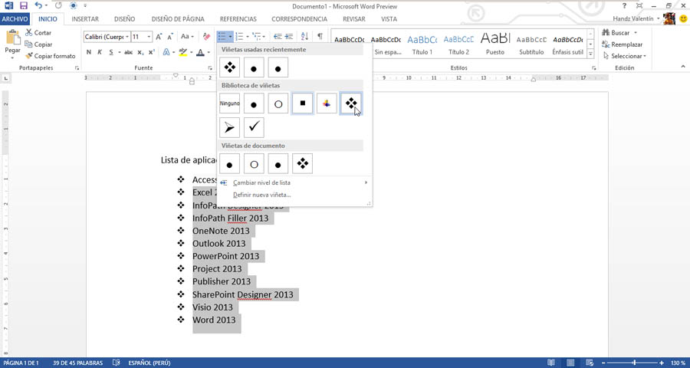Toggle italic with the K button
Image resolution: width=690 pixels, height=368 pixels.
click(100, 52)
